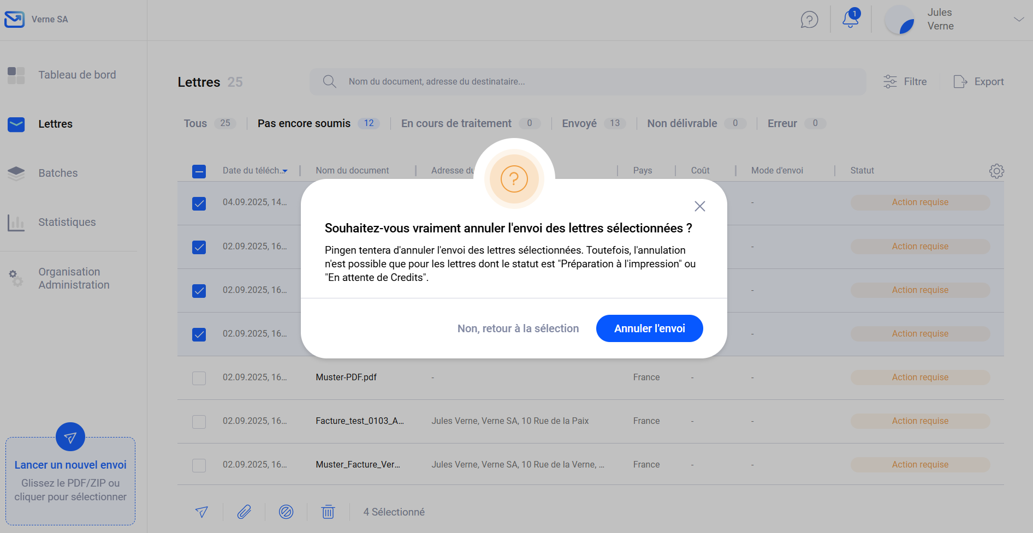1033x533 pixels.
Task: Open Statistiques in the sidebar
Action: 67,222
